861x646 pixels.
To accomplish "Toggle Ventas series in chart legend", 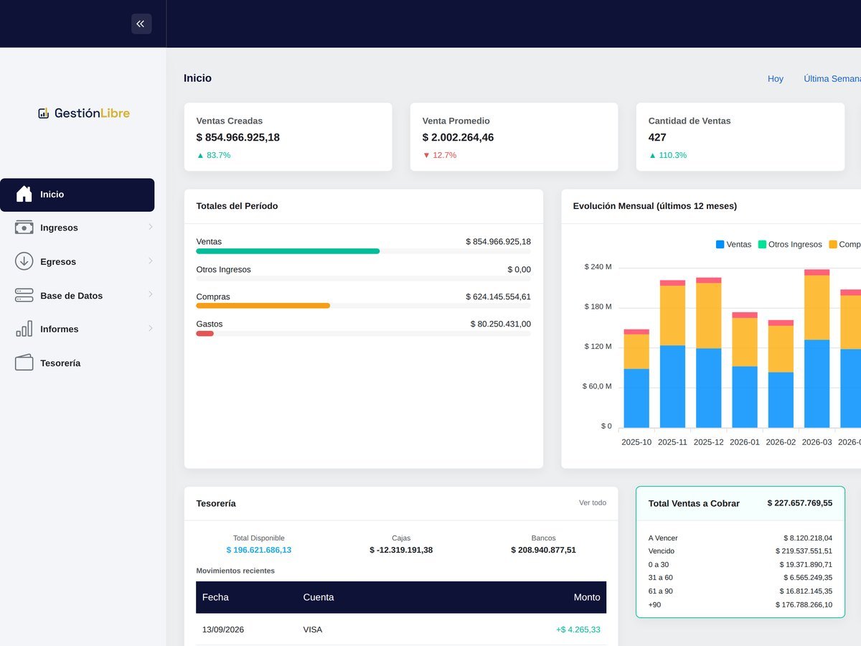I will pos(734,245).
